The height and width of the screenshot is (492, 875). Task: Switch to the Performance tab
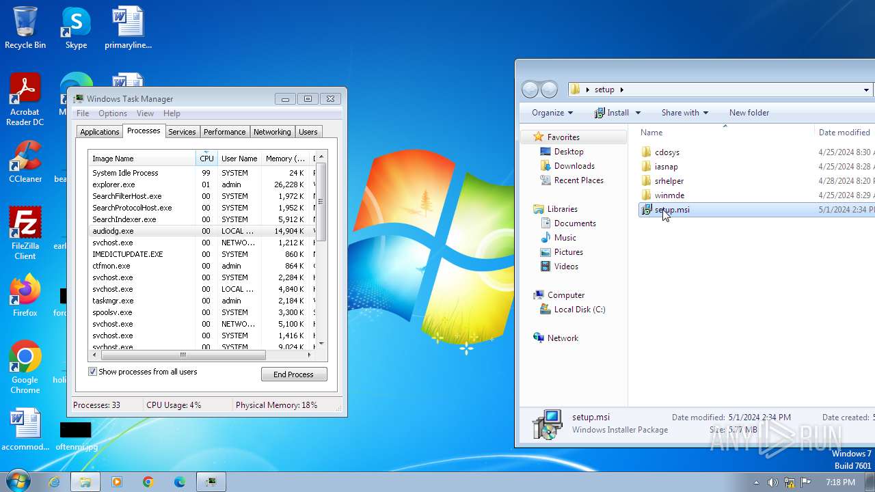(x=224, y=132)
